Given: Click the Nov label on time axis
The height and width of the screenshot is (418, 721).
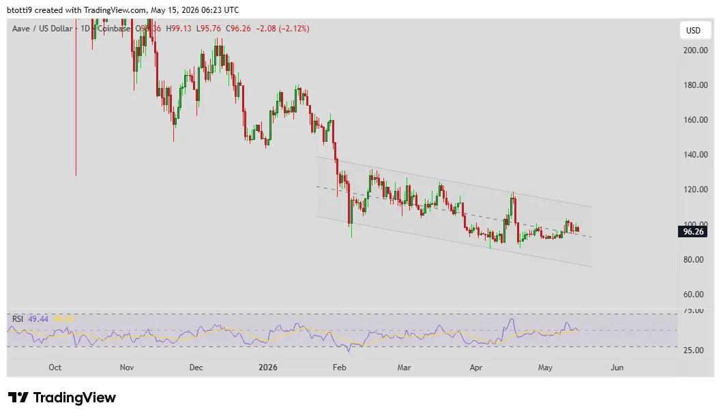Looking at the screenshot, I should click(x=126, y=368).
